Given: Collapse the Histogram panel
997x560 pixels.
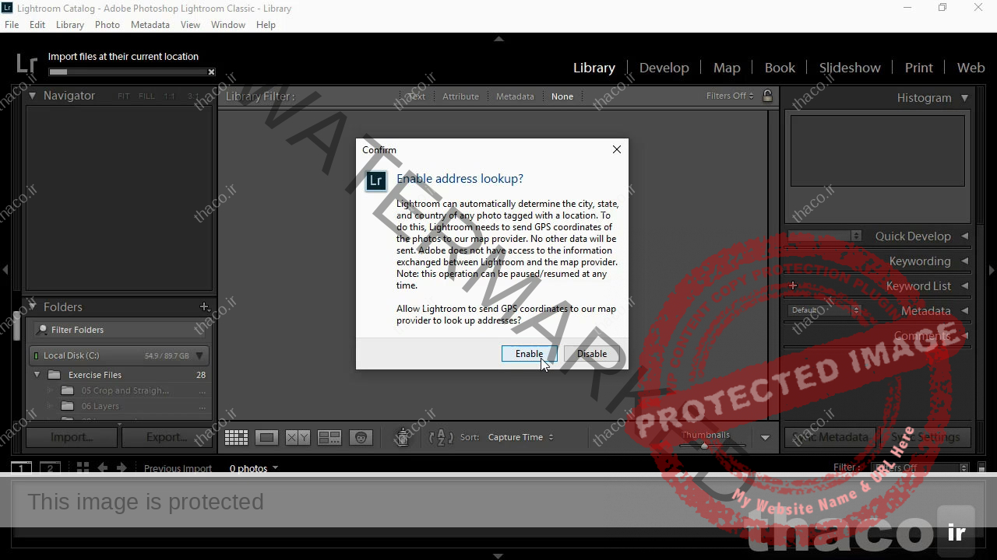Looking at the screenshot, I should pyautogui.click(x=964, y=98).
